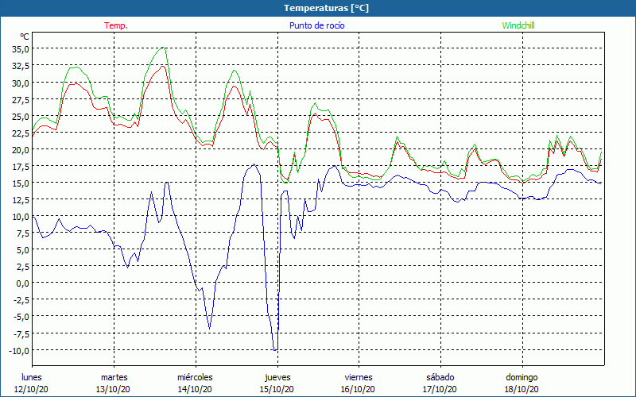Click the 20,0 y-axis value

tap(20, 149)
